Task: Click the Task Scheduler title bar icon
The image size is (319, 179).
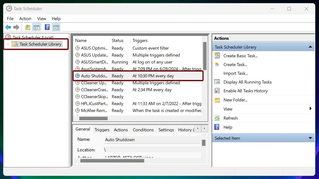Action: point(9,8)
